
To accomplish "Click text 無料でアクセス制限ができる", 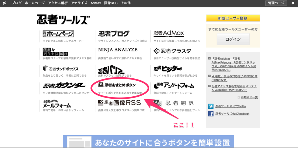I will 115,76.
